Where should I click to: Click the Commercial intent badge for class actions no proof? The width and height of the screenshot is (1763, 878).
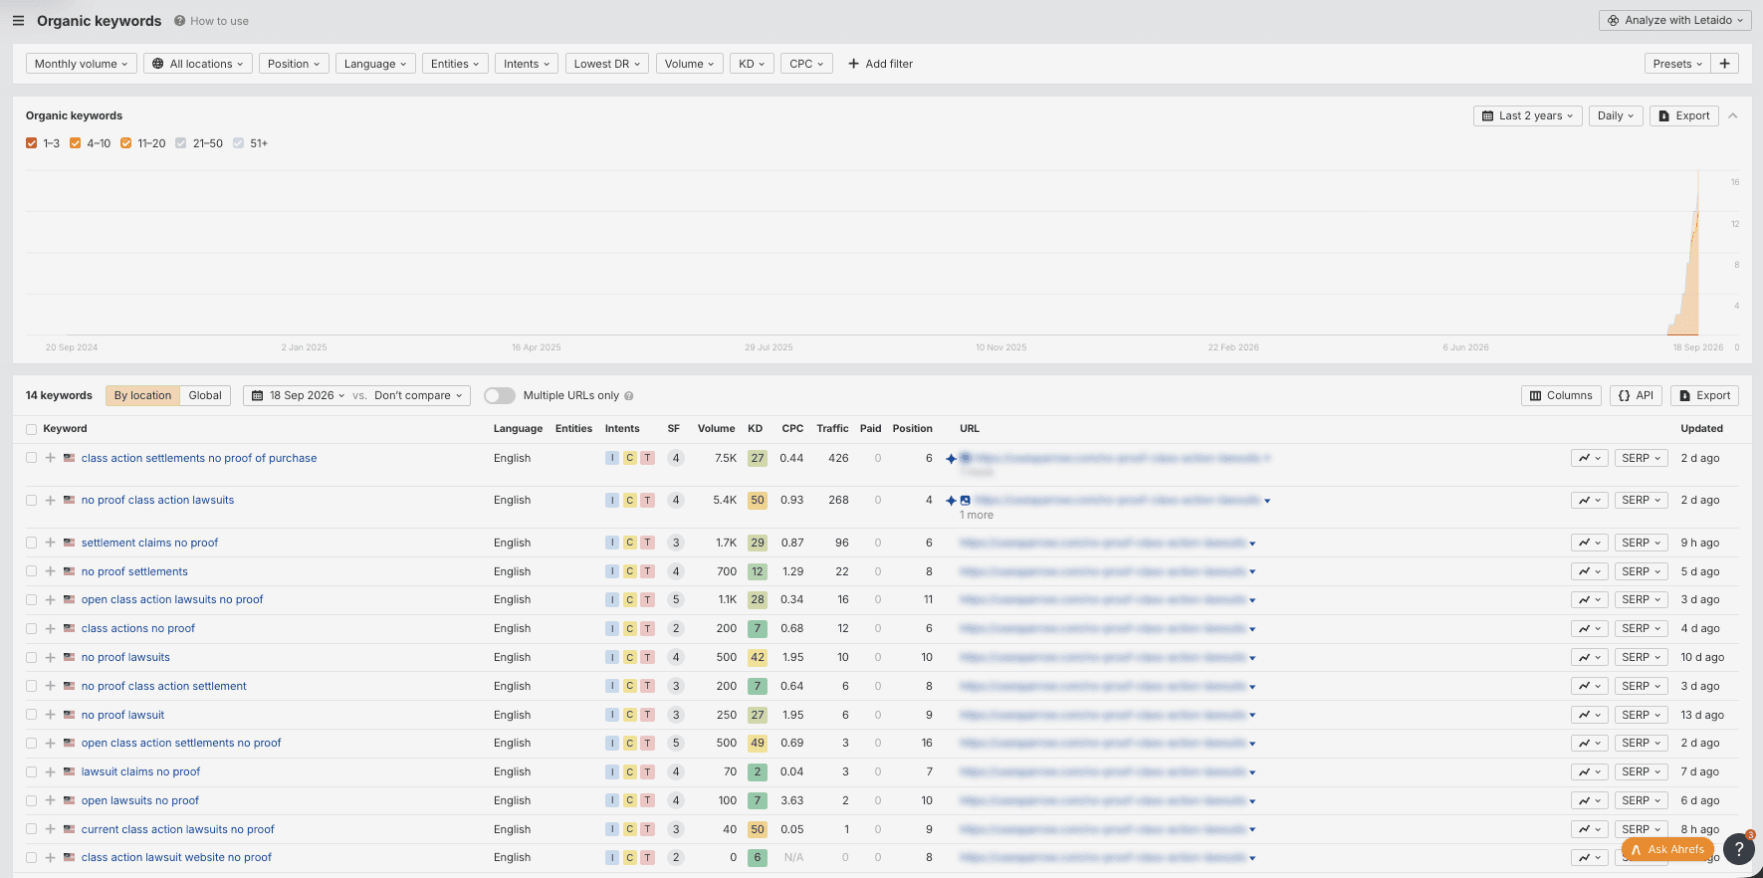[630, 628]
